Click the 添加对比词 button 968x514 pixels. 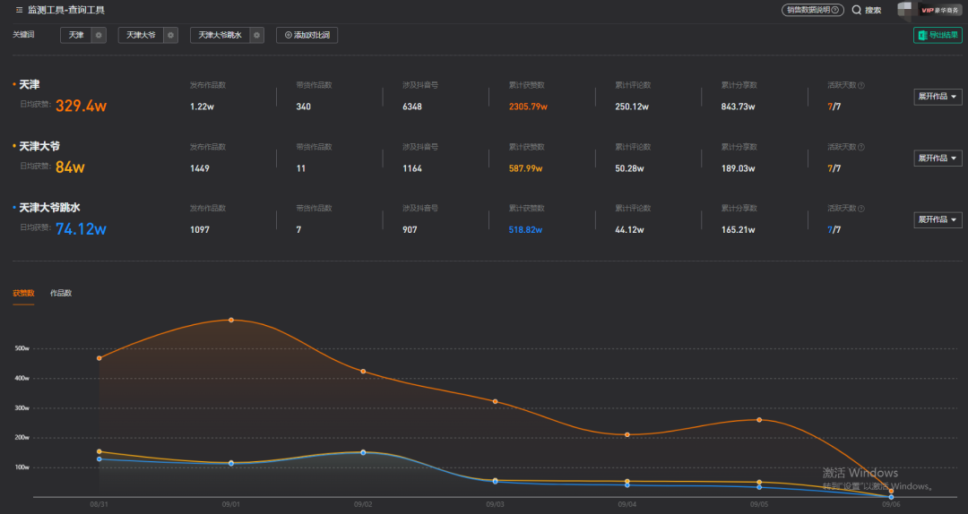click(307, 35)
